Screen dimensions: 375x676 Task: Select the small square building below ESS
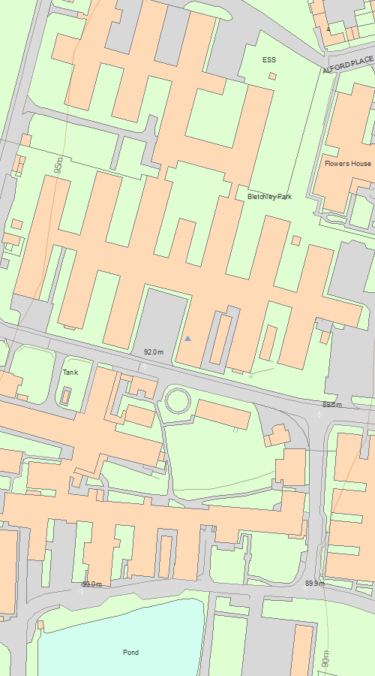(272, 77)
